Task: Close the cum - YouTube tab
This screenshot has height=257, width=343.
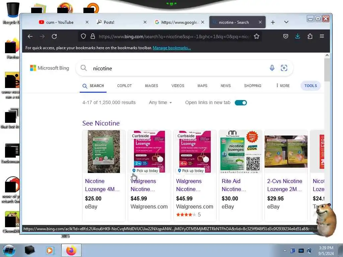Action: (87, 22)
